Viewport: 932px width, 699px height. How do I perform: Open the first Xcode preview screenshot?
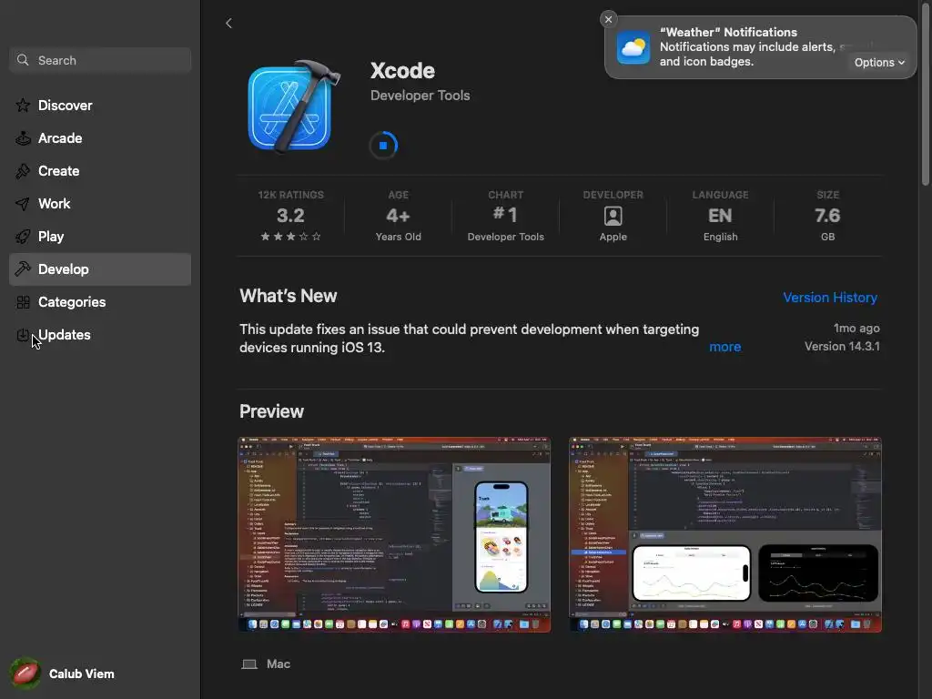(x=394, y=534)
